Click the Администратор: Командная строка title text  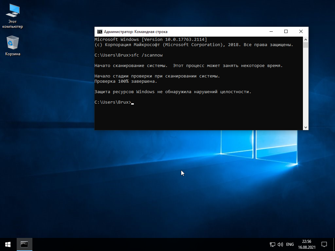[x=135, y=32]
